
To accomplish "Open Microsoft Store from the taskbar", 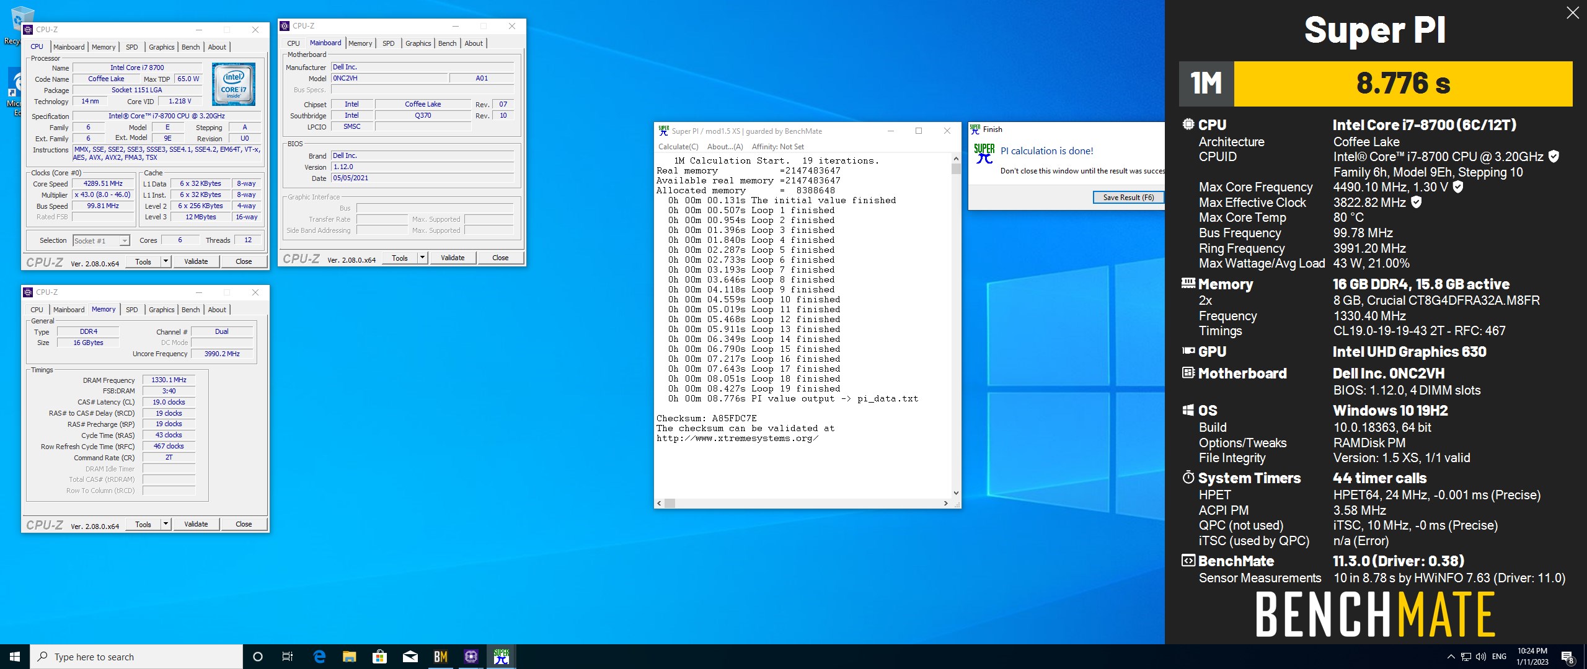I will [x=380, y=657].
